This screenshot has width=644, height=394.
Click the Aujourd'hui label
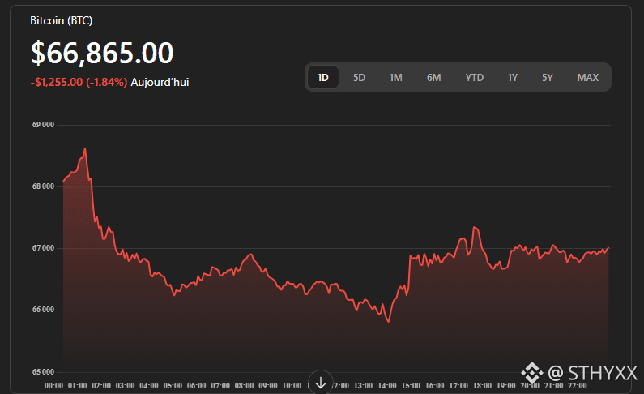pos(160,82)
